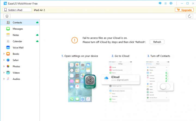Click the iCloud badge next to Notes

coord(37,35)
